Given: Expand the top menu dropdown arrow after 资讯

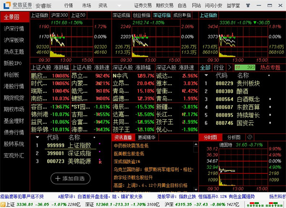Looking at the screenshot, I should coord(119,6).
